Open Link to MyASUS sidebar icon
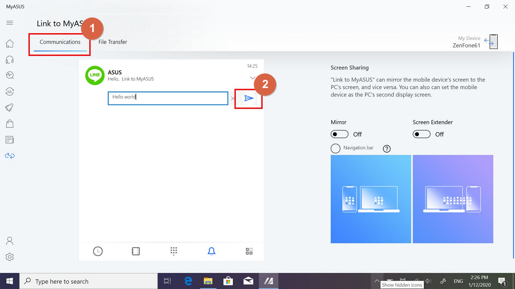 [10, 156]
